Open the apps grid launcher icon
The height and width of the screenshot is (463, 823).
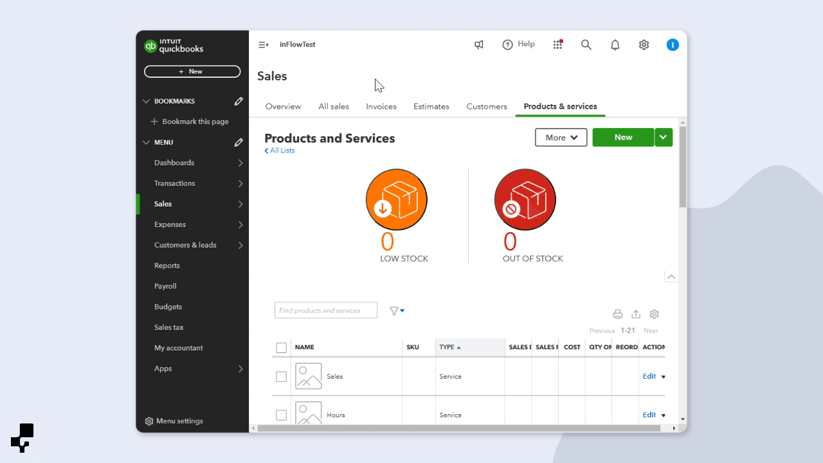[x=557, y=44]
